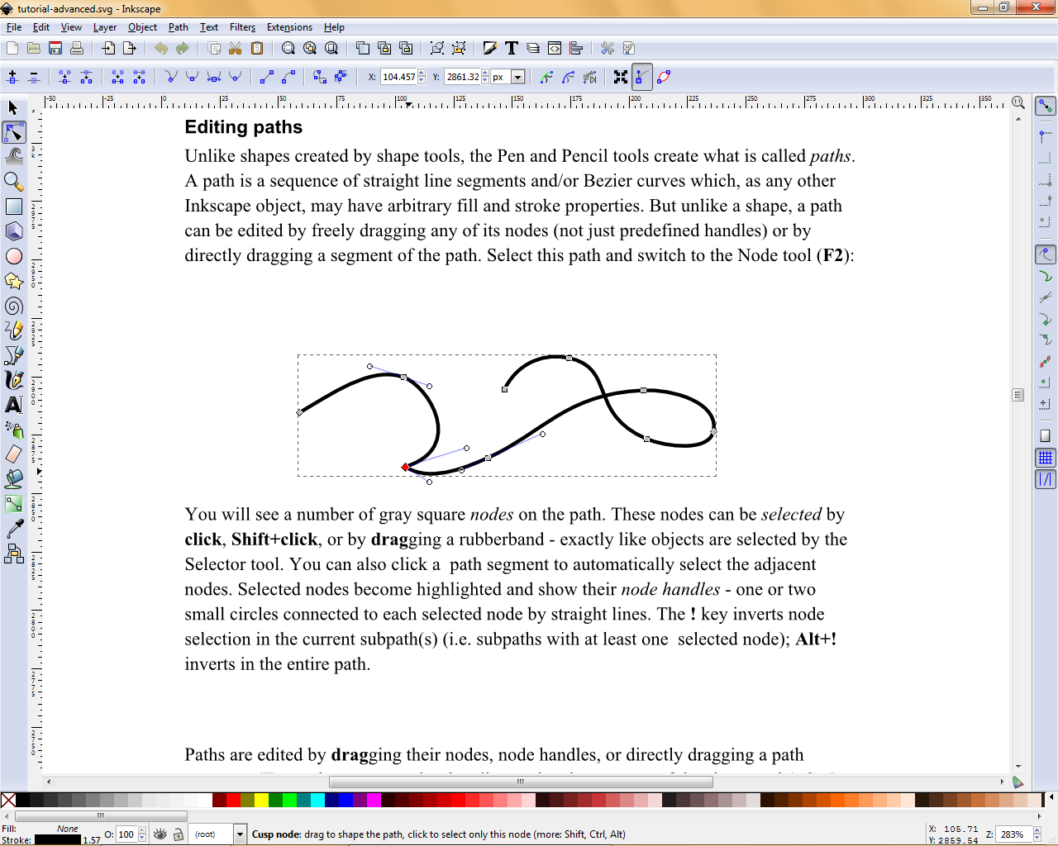The image size is (1058, 846).
Task: Select the Zoom tool
Action: tap(14, 181)
